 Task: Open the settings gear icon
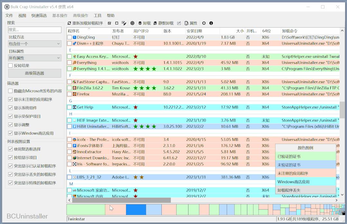coord(204,23)
